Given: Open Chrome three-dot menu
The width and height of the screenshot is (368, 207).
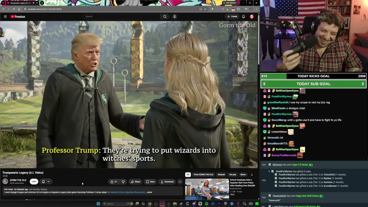Looking at the screenshot, I should 256,9.
